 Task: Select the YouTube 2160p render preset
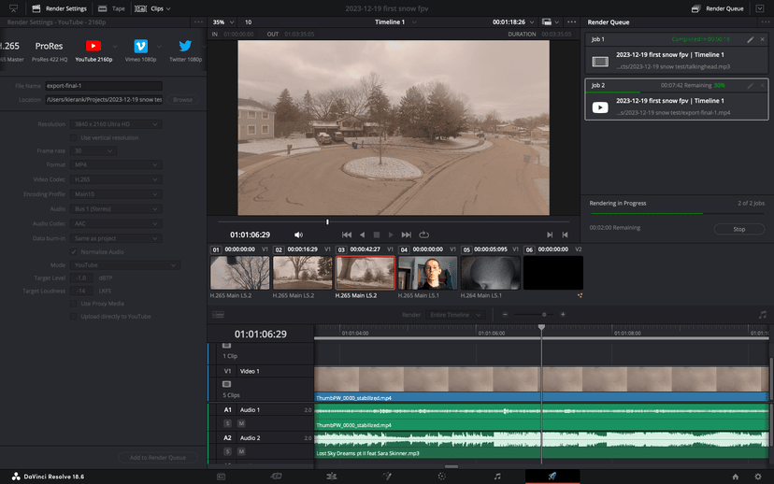[93, 46]
